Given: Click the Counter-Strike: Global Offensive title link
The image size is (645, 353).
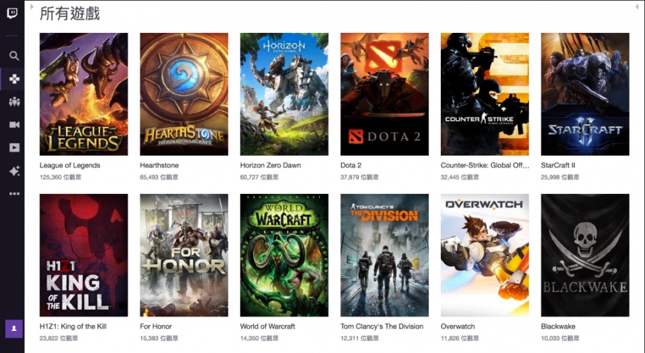Looking at the screenshot, I should (x=484, y=165).
